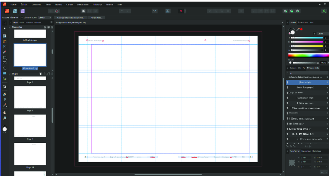Screen dimensions: 329x176
Task: Open the Affichage menu
Action: pyautogui.click(x=97, y=5)
